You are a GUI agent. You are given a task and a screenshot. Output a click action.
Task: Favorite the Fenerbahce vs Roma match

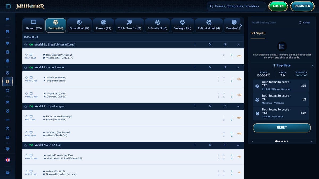tap(26, 116)
